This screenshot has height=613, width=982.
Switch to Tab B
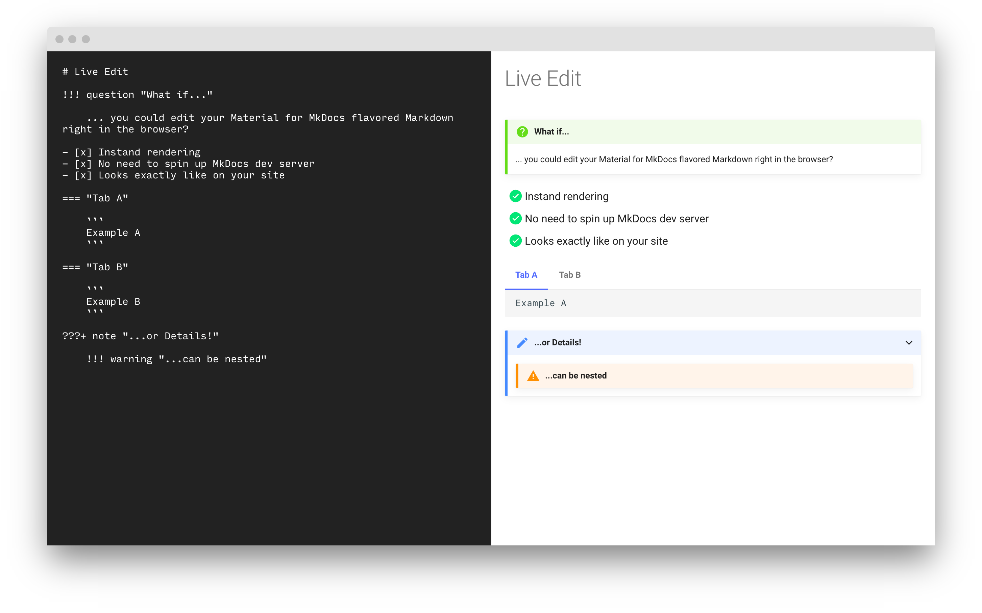pos(570,274)
